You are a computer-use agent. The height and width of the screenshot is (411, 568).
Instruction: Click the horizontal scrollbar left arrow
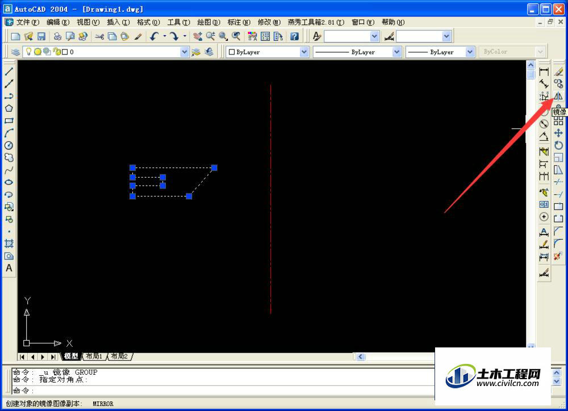361,357
